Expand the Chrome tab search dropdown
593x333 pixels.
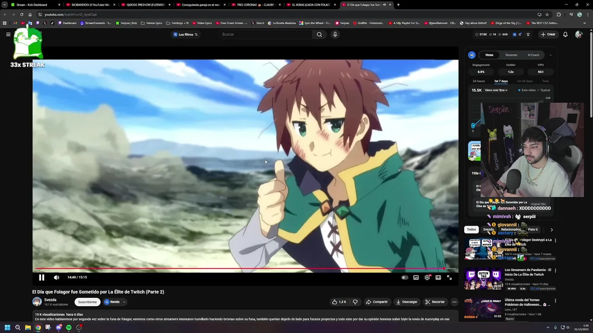coord(4,5)
